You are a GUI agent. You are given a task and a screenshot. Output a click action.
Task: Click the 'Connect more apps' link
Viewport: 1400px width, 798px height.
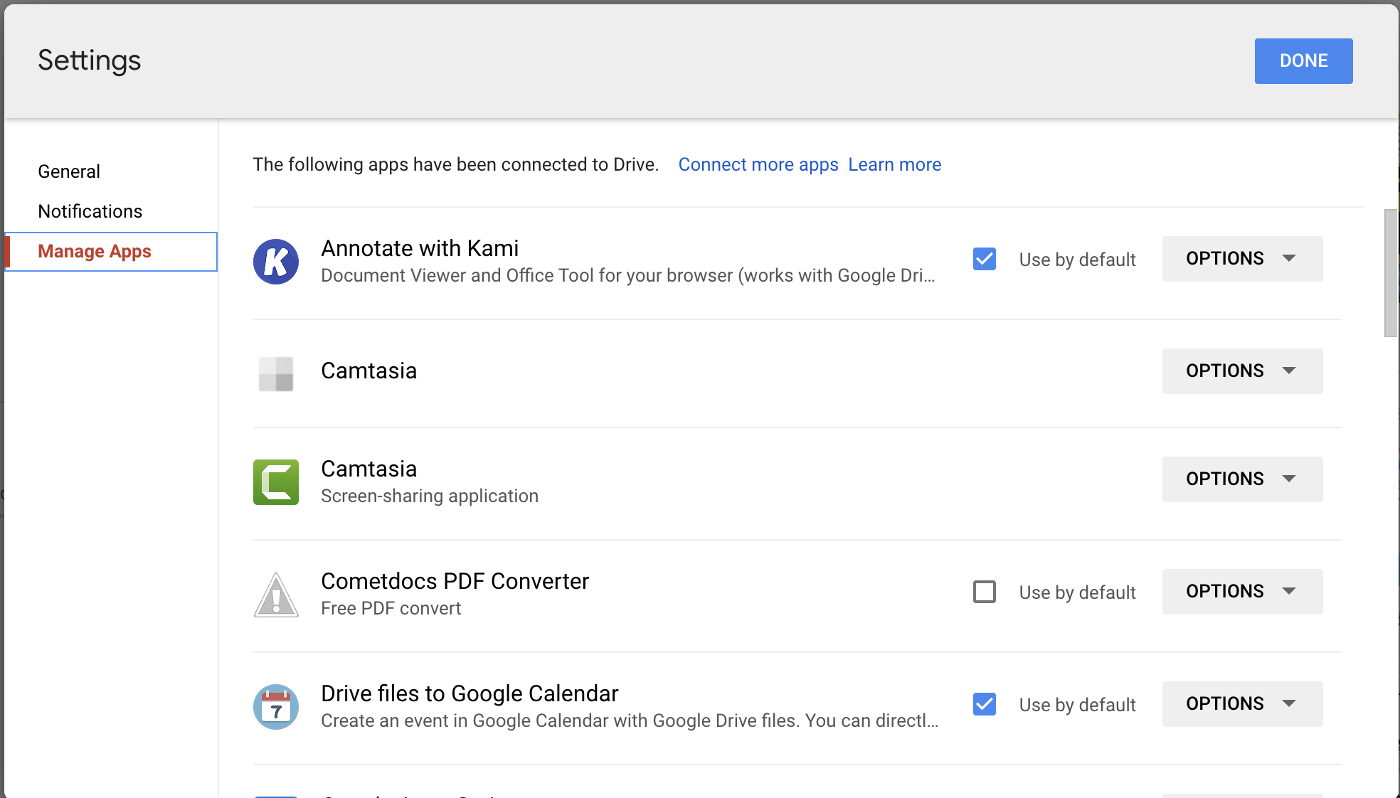(x=758, y=164)
